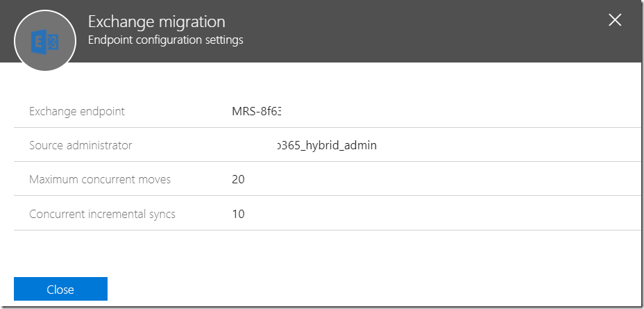Viewport: 644px width, 309px height.
Task: Select the o365_hybrid_admin value
Action: [327, 145]
